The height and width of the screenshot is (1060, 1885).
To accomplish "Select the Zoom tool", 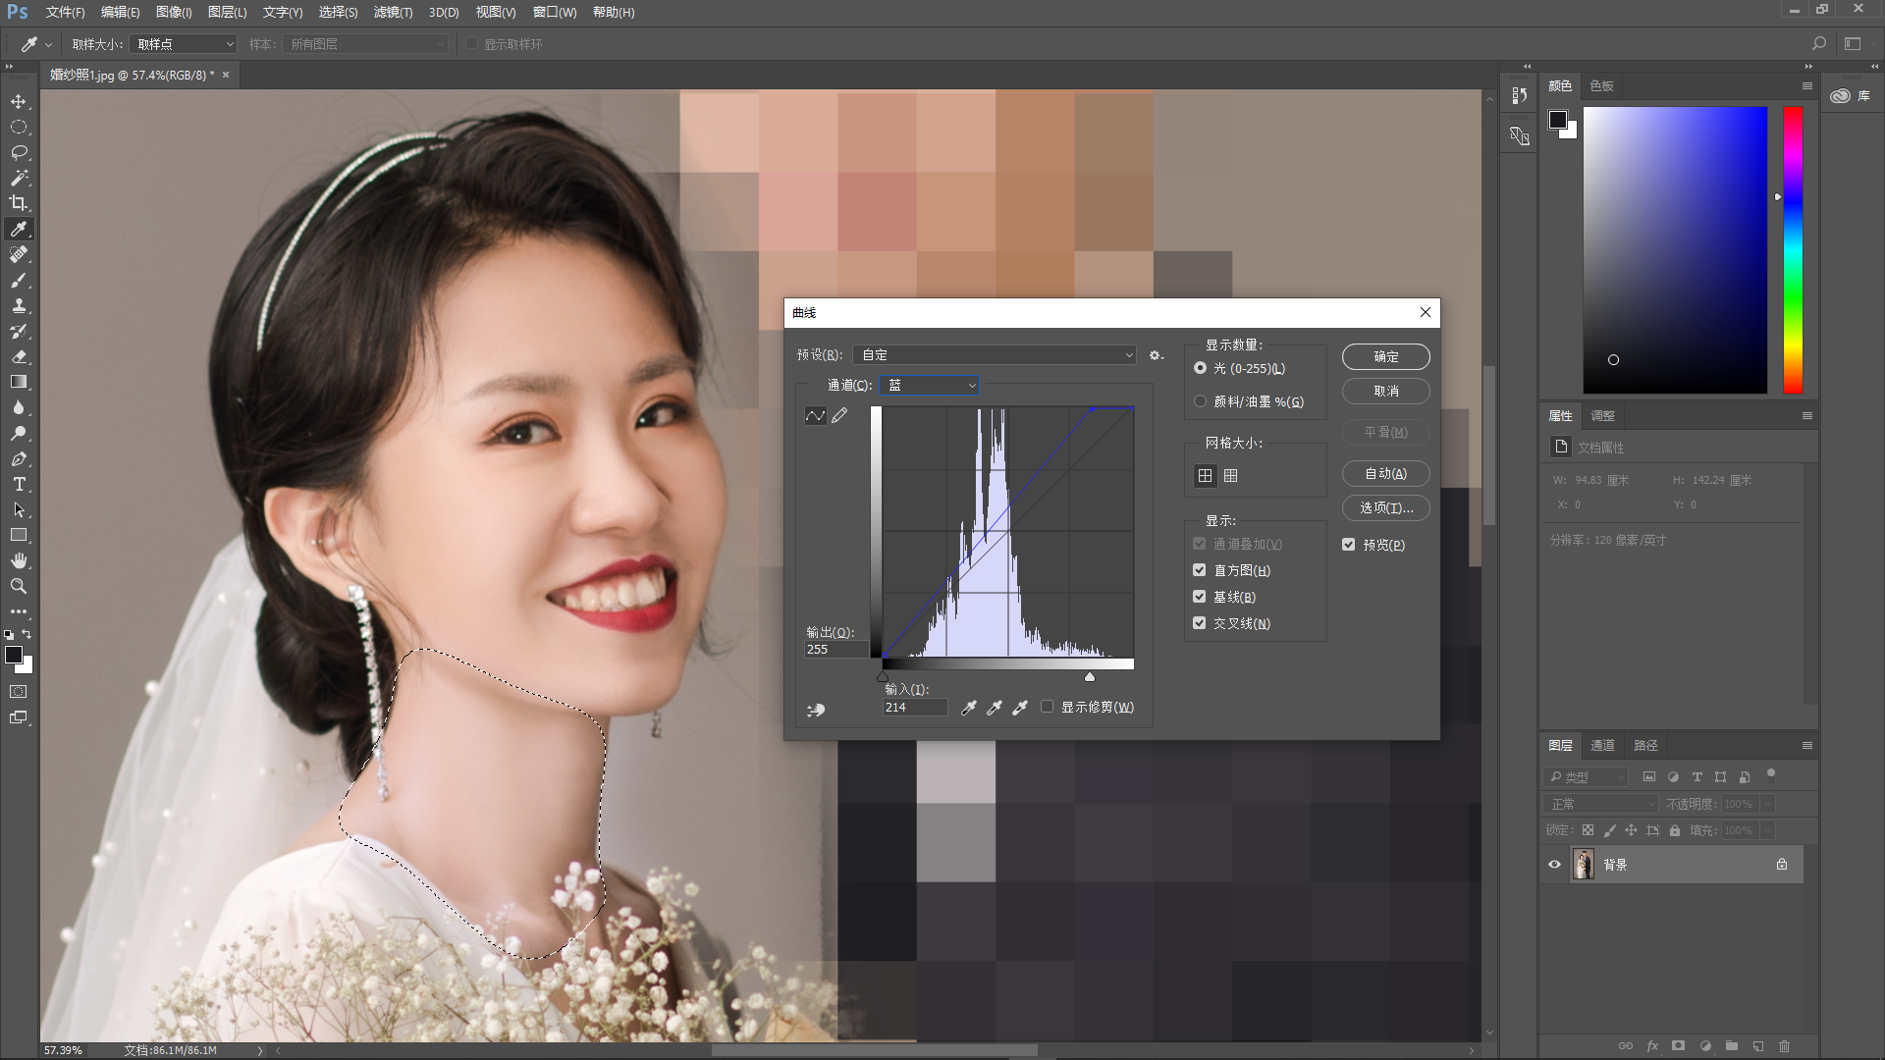I will click(19, 587).
